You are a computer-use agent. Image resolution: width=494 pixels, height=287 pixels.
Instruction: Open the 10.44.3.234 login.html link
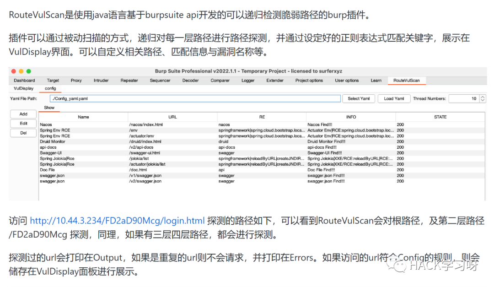[x=117, y=221]
